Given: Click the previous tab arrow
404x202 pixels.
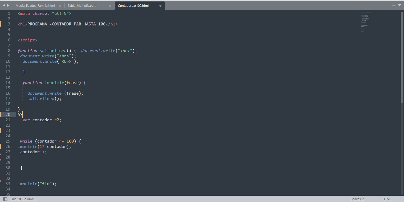Looking at the screenshot, I should pos(4,5).
